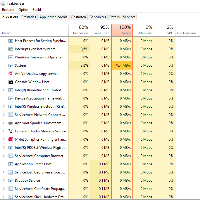The width and height of the screenshot is (200, 204).
Task: Switch to the Opstarten tab
Action: (78, 17)
